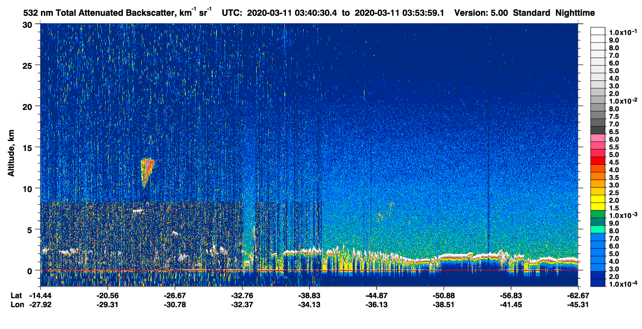Screen dimensions: 642x329
Task: Click the colorbar label '7.5'
Action: pyautogui.click(x=614, y=116)
